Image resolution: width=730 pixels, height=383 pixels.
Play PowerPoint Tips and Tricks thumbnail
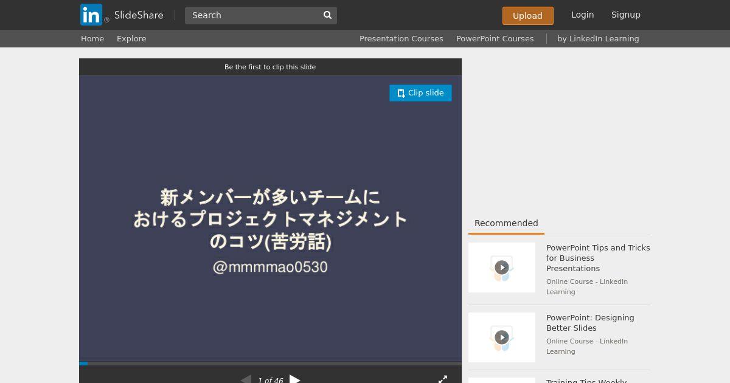click(x=502, y=267)
